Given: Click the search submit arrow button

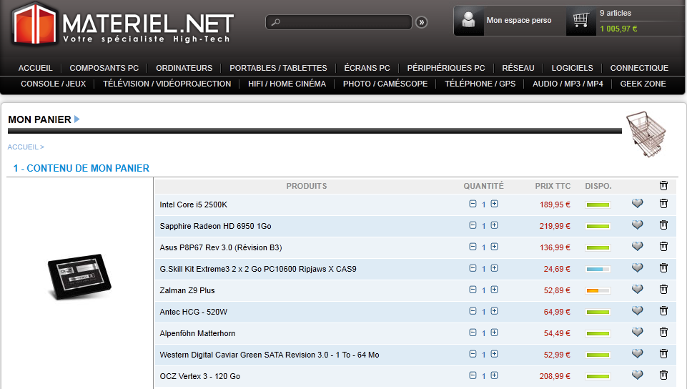Looking at the screenshot, I should 421,22.
